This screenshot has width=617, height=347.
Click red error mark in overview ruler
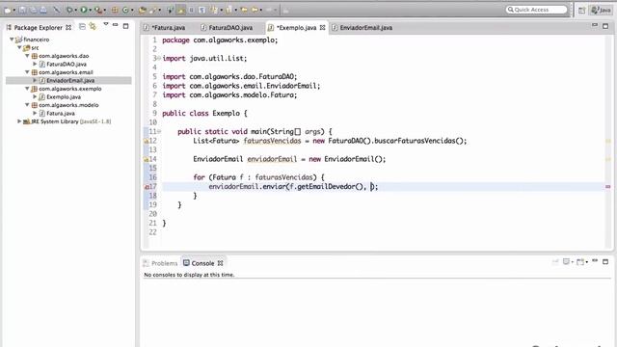coord(608,187)
